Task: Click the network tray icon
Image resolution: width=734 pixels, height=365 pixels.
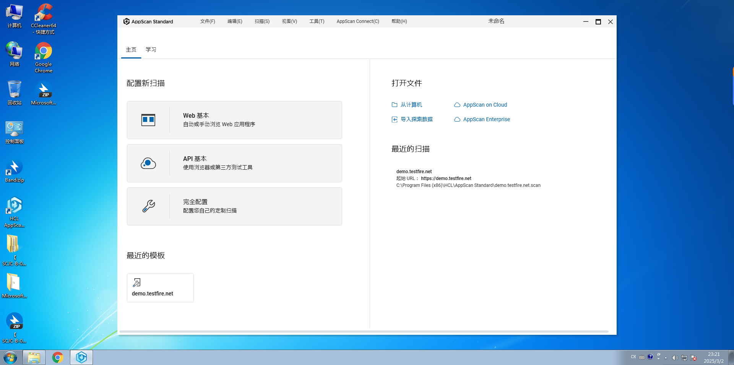Action: (684, 358)
